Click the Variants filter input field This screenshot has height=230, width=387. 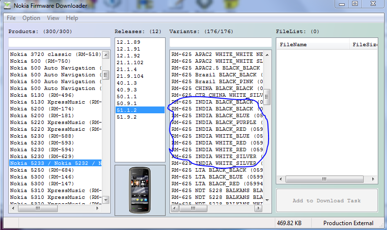point(220,42)
